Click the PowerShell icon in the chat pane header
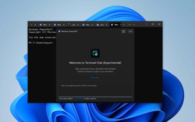The height and width of the screenshot is (122, 195). [59, 31]
